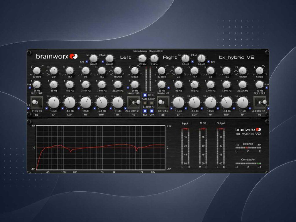Click the Left channel HF band label
The height and width of the screenshot is (222, 296).
(118, 115)
